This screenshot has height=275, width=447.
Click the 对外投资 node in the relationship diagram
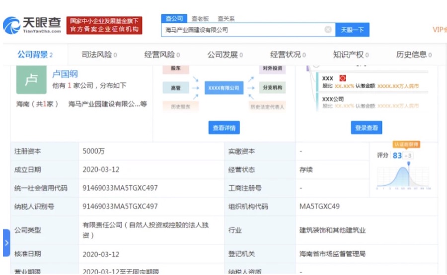(x=273, y=68)
